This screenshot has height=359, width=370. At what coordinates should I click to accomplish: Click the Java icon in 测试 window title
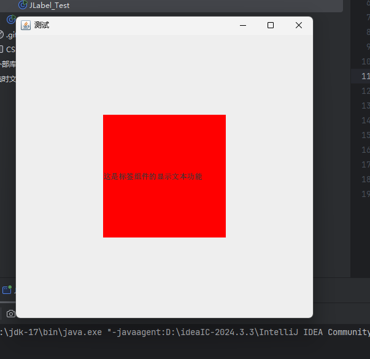point(26,25)
